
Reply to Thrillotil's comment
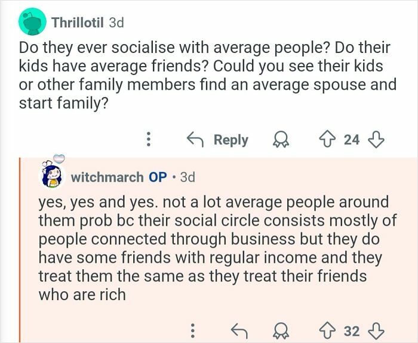[x=217, y=139]
